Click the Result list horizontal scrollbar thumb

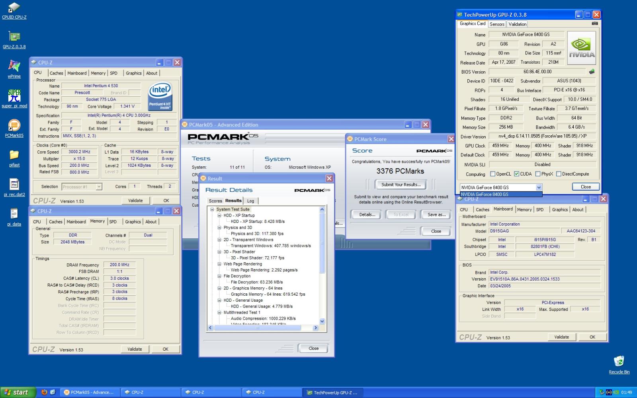click(257, 328)
